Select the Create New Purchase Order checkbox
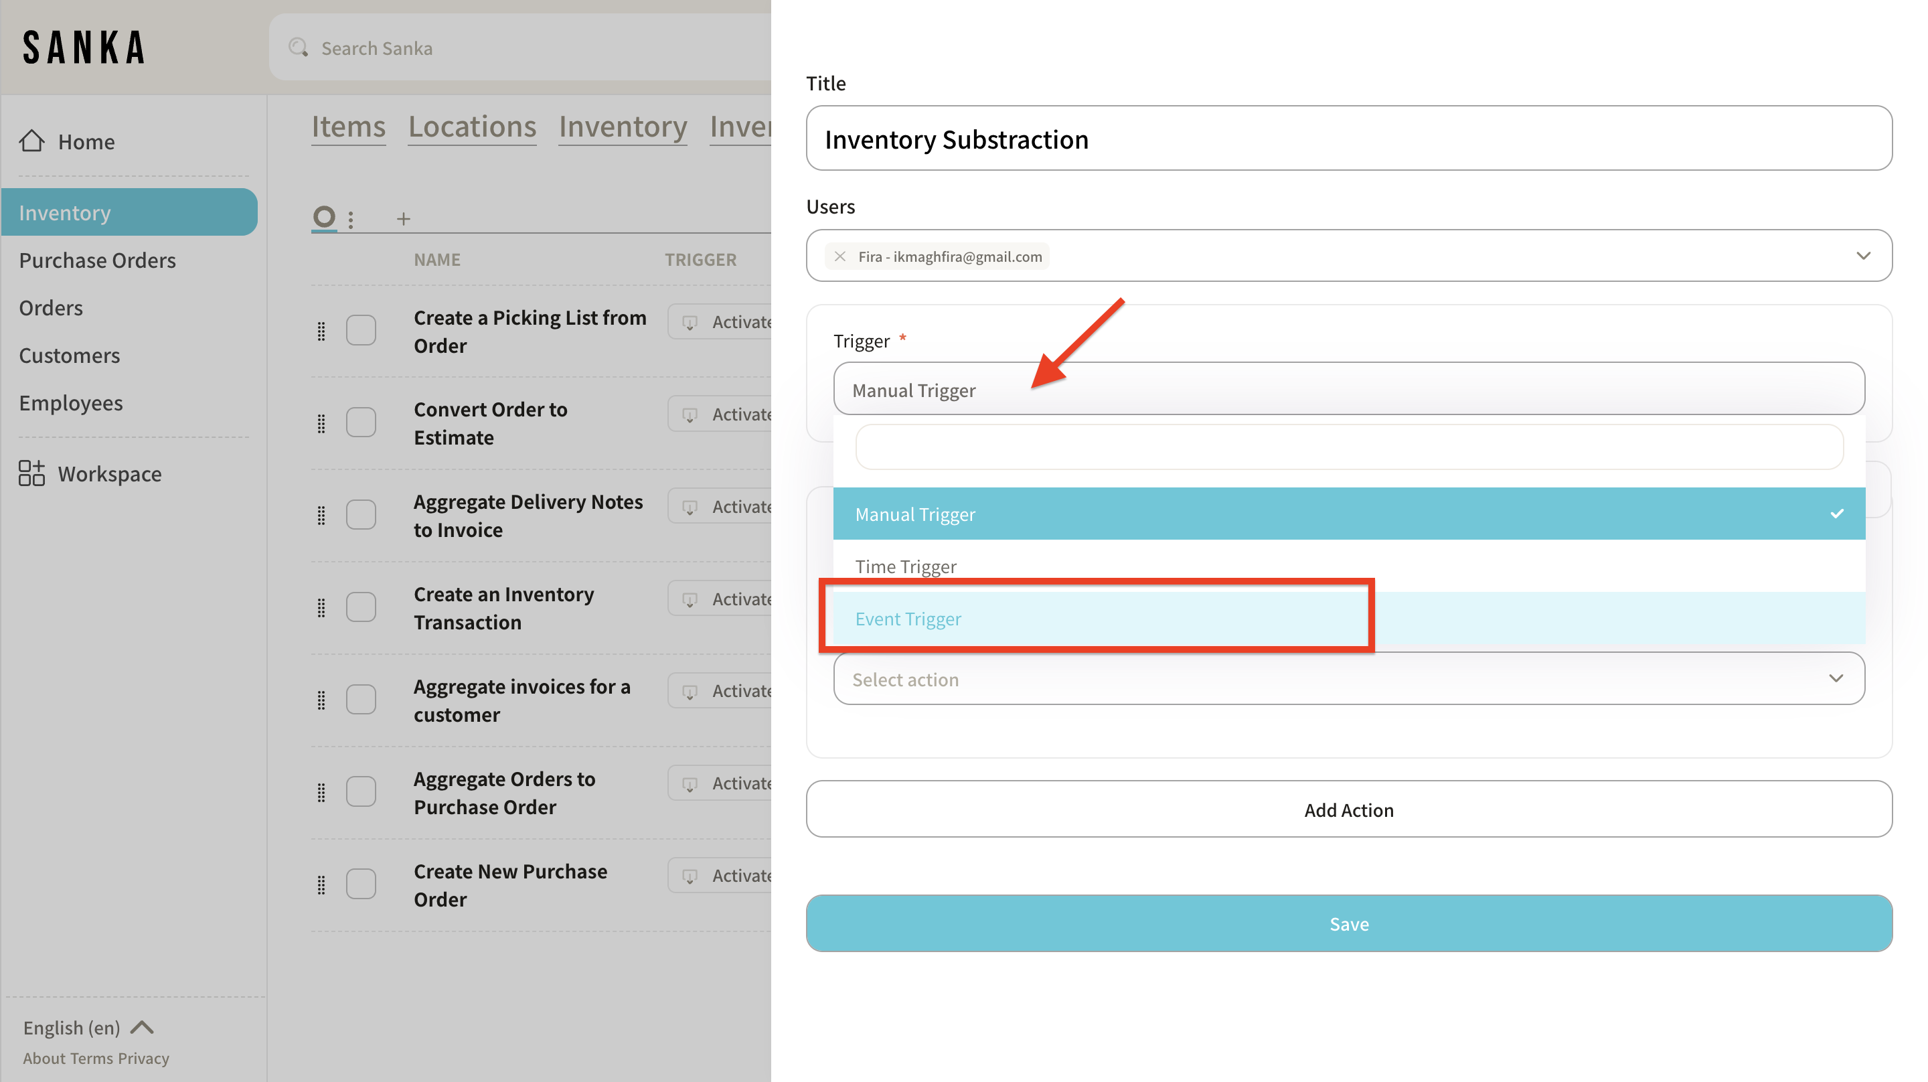1928x1082 pixels. pyautogui.click(x=361, y=884)
